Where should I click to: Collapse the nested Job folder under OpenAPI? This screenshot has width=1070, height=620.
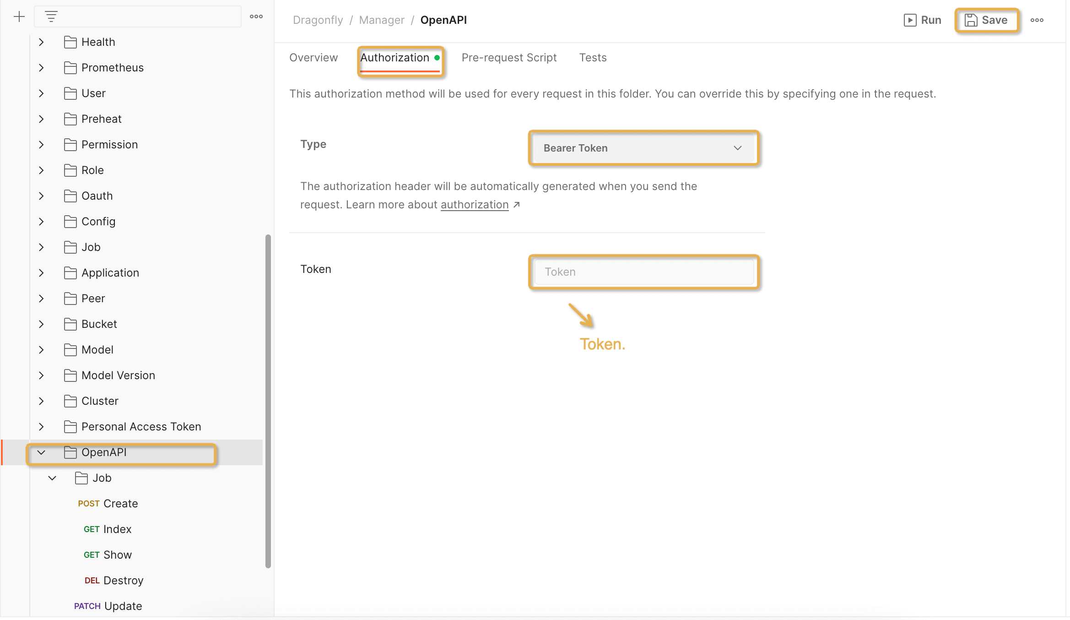tap(52, 478)
